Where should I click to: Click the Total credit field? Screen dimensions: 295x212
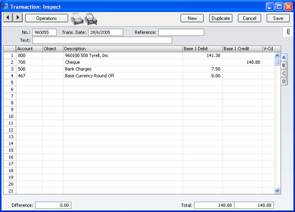(254, 205)
